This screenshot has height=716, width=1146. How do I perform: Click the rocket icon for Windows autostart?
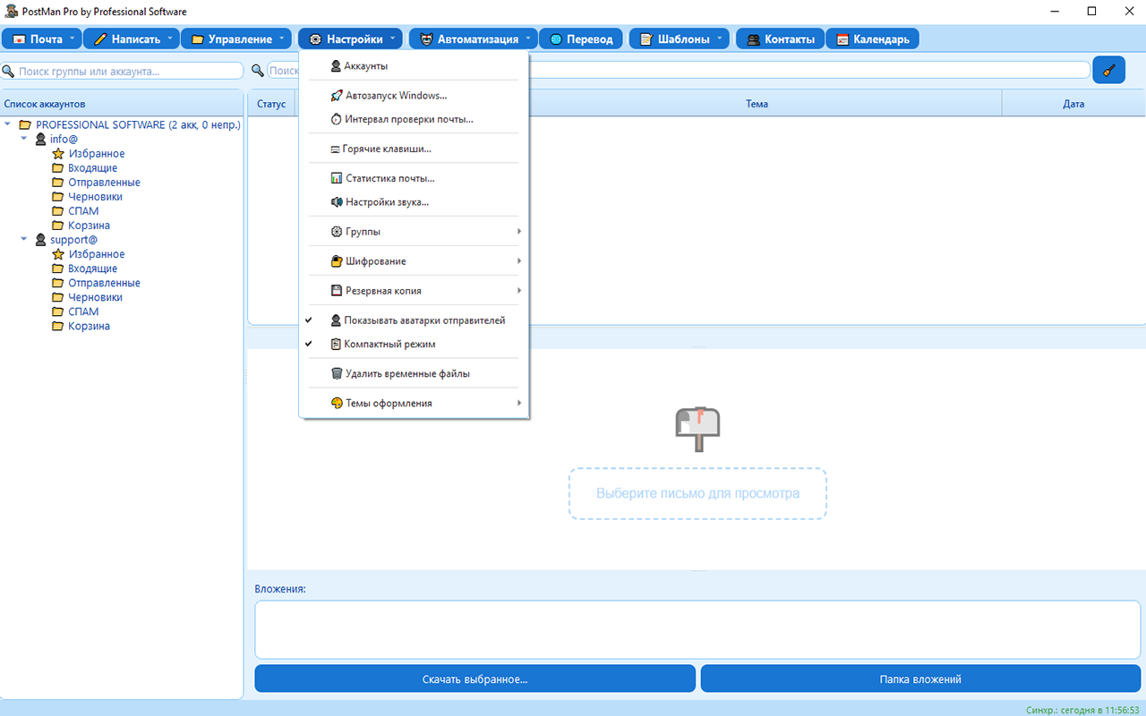tap(337, 96)
